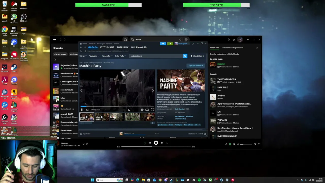
Task: Unmute the Steam trailer video sound
Action: pyautogui.click(x=87, y=110)
